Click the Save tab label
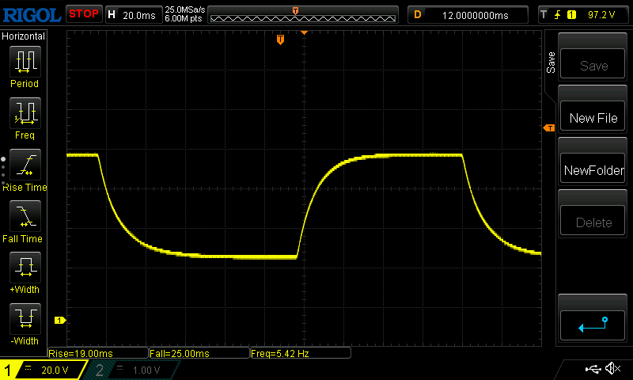 pos(552,63)
